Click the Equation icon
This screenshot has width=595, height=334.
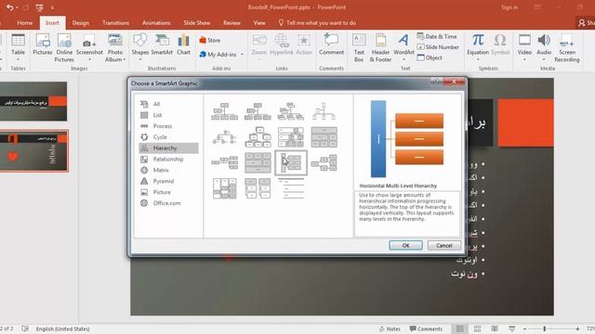coord(478,45)
